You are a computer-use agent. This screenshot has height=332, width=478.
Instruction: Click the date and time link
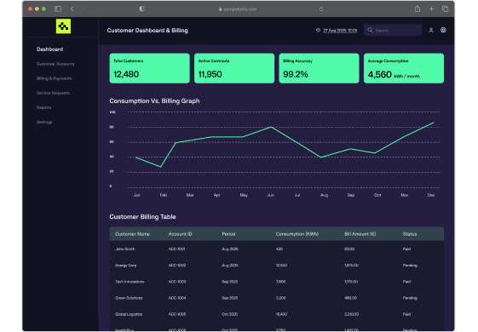[340, 31]
